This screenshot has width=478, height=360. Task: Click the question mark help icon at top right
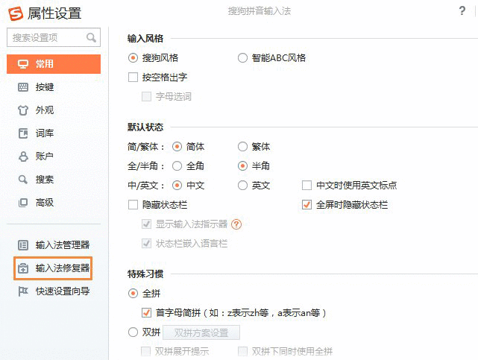click(462, 11)
